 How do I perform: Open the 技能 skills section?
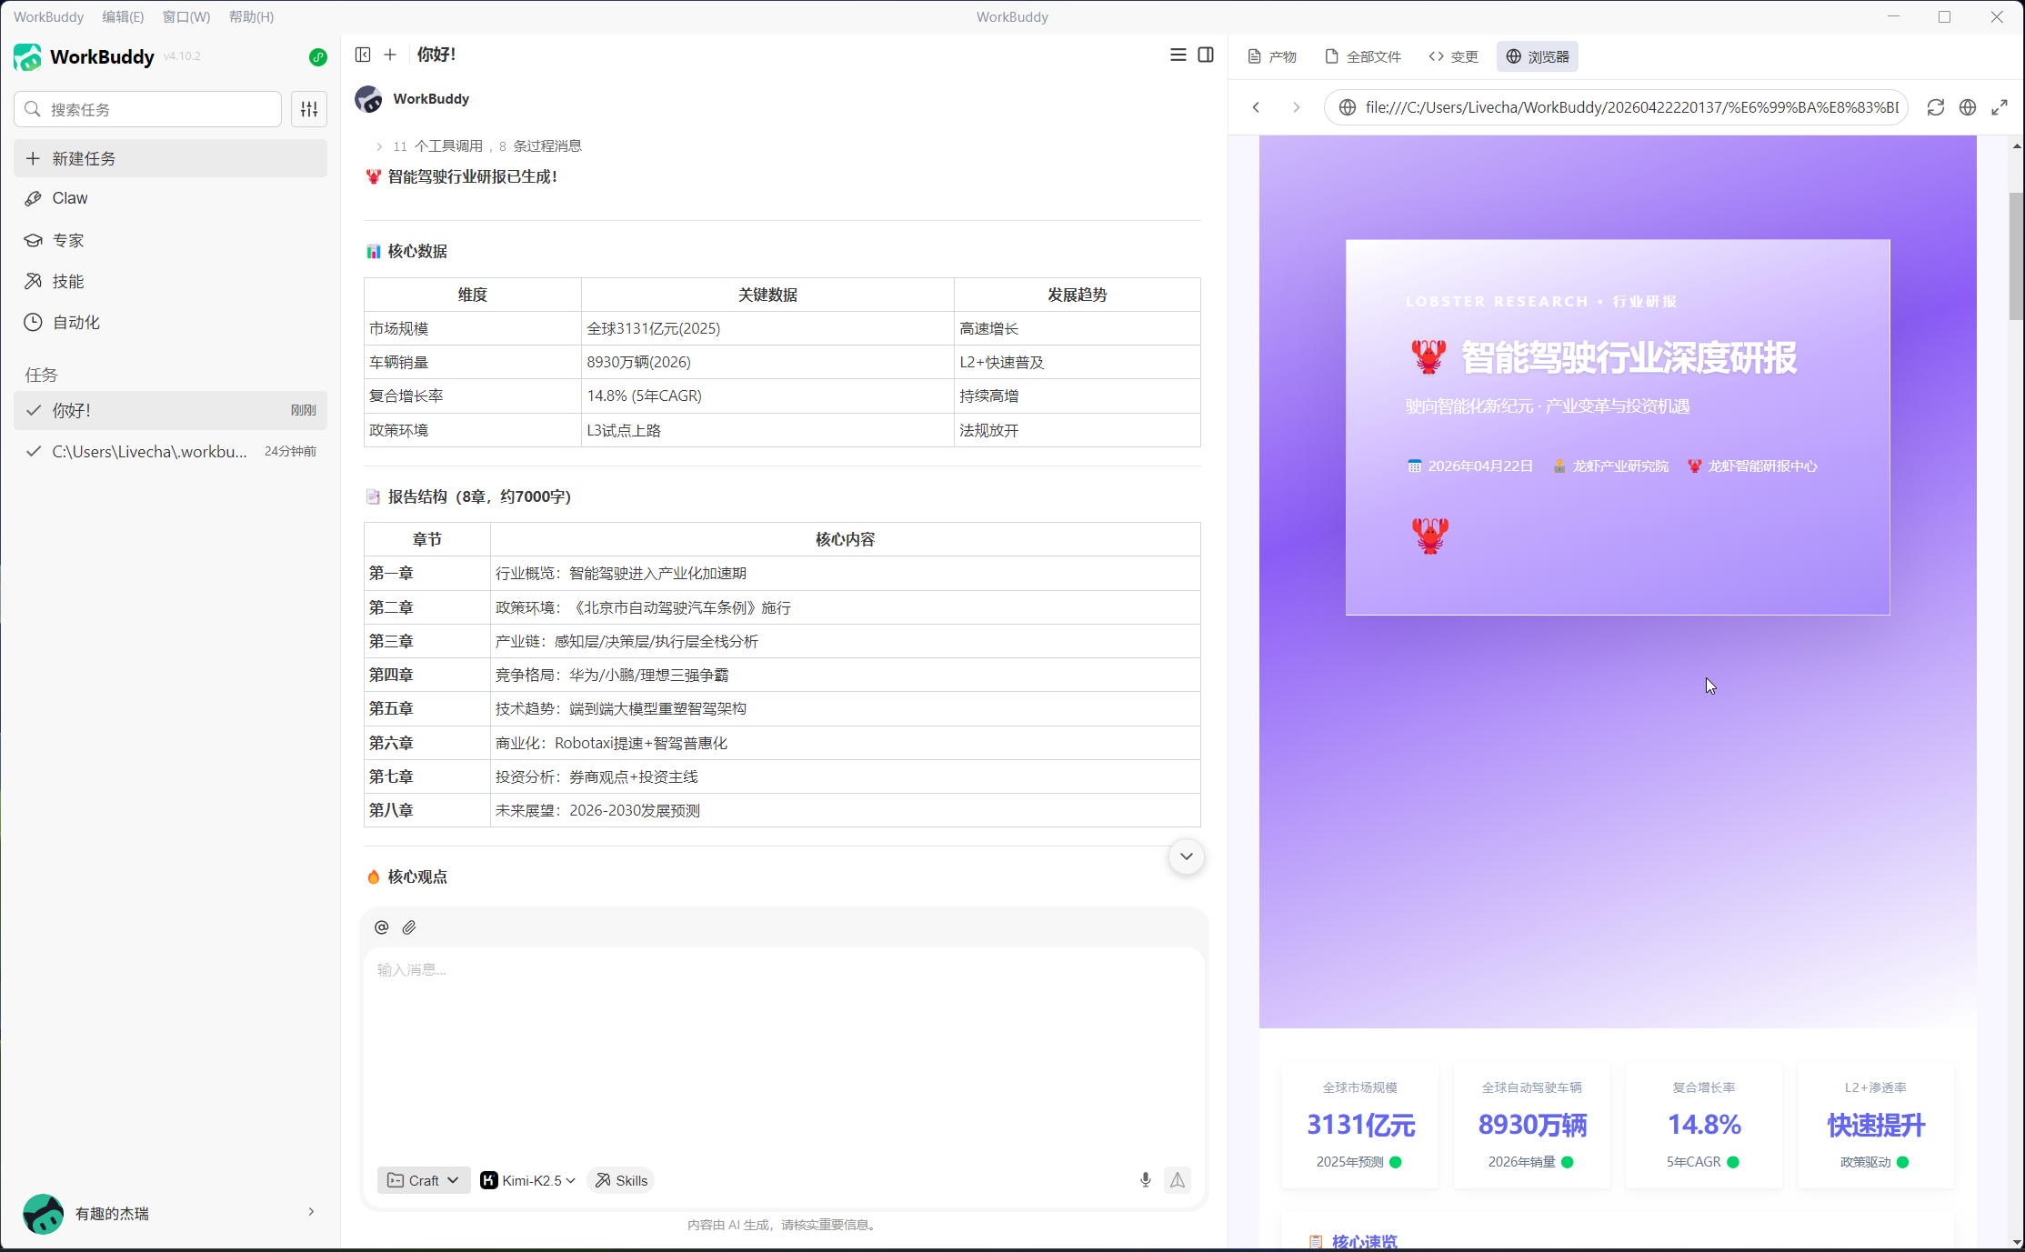pyautogui.click(x=170, y=281)
